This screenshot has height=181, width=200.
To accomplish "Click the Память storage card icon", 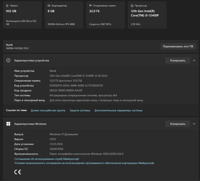I will pyautogui.click(x=7, y=6).
